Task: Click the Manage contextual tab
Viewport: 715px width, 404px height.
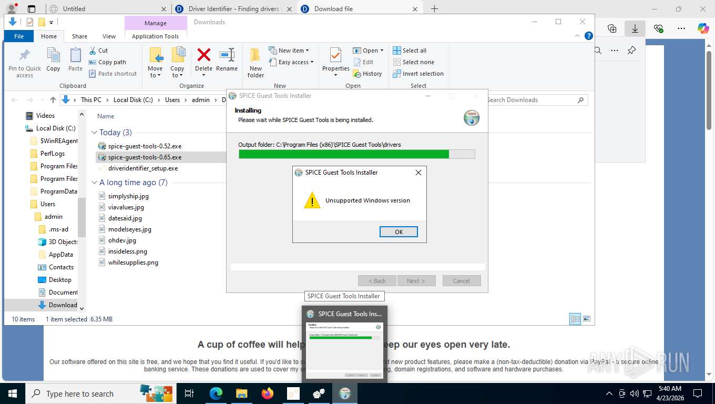Action: [156, 23]
